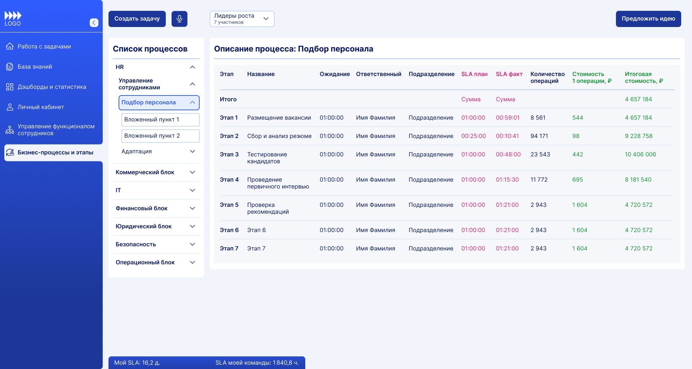This screenshot has width=692, height=369.
Task: Select Вложенный пункт 1 in process list
Action: click(x=160, y=120)
